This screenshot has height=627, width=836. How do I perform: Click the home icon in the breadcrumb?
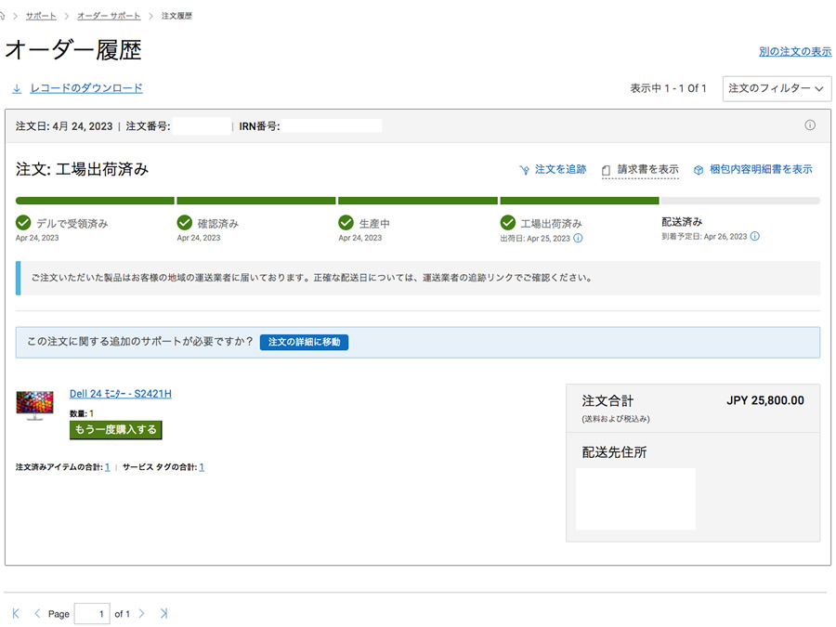point(2,16)
